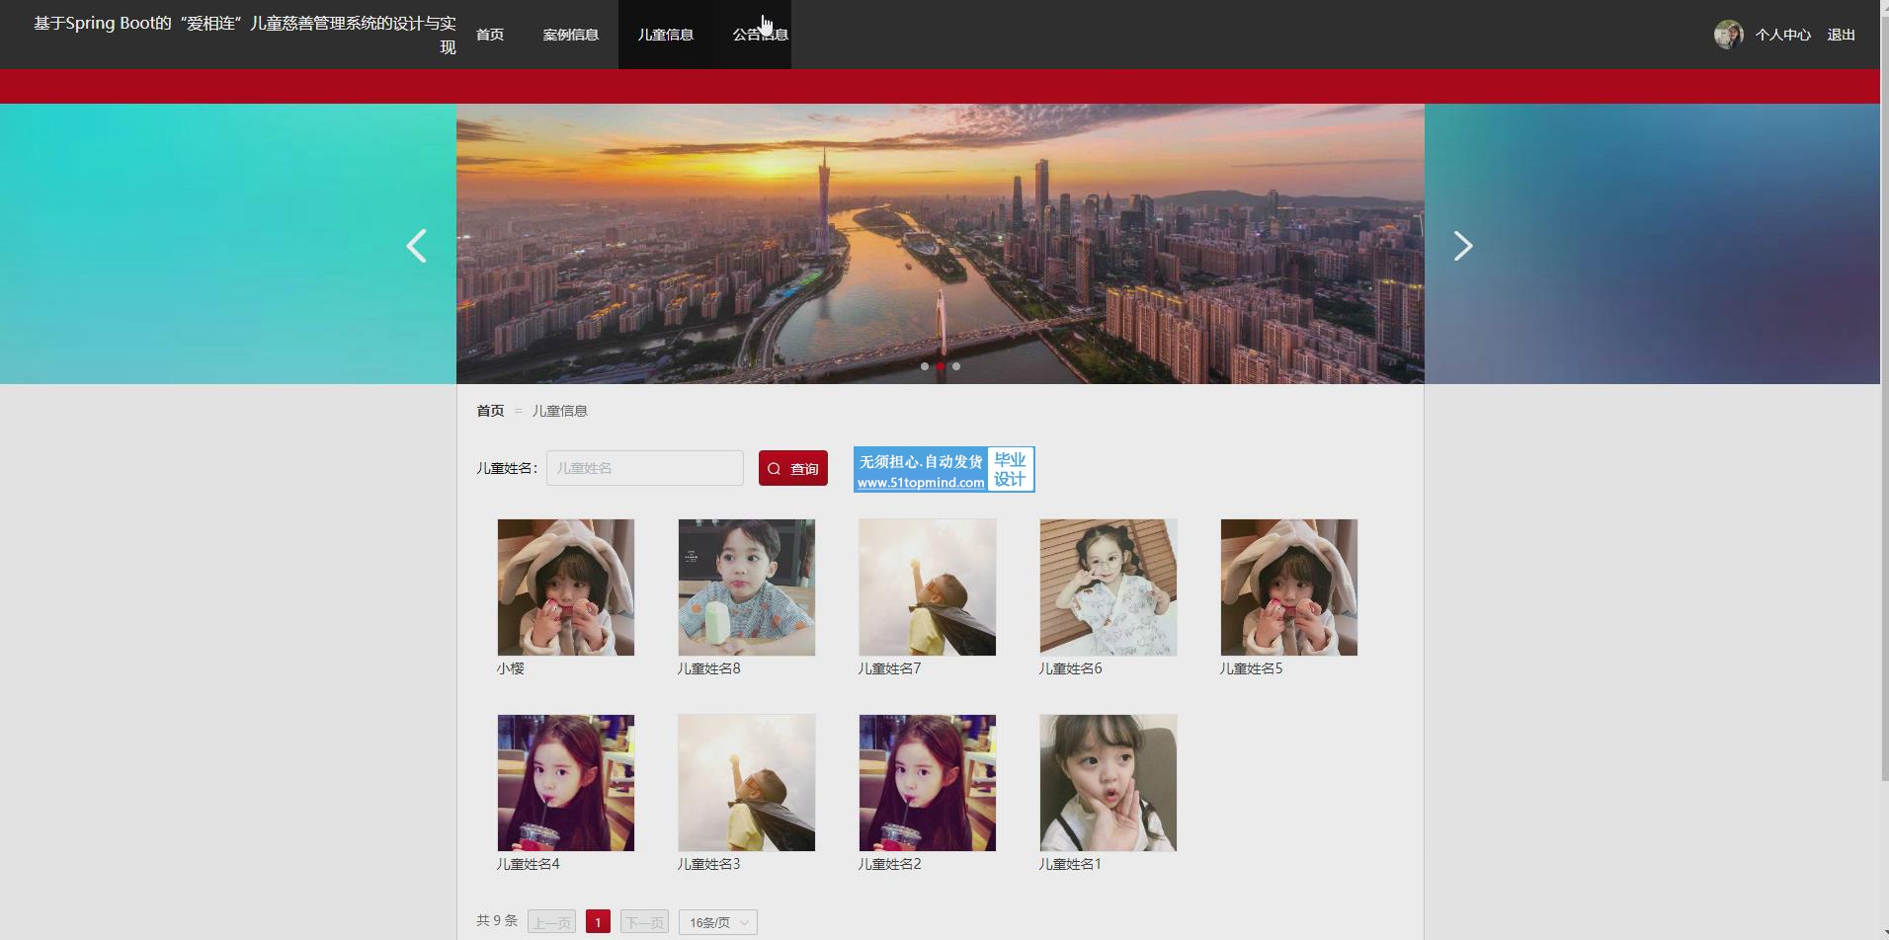The height and width of the screenshot is (940, 1889).
Task: Open the 儿童姓名8 photo
Action: click(747, 587)
